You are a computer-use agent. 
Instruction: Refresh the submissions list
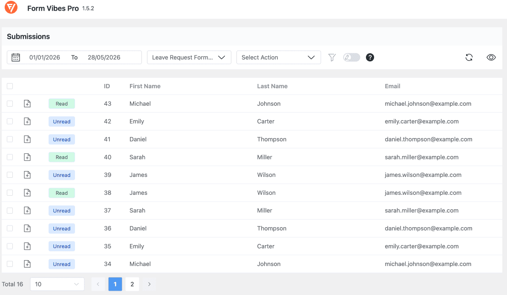tap(469, 58)
